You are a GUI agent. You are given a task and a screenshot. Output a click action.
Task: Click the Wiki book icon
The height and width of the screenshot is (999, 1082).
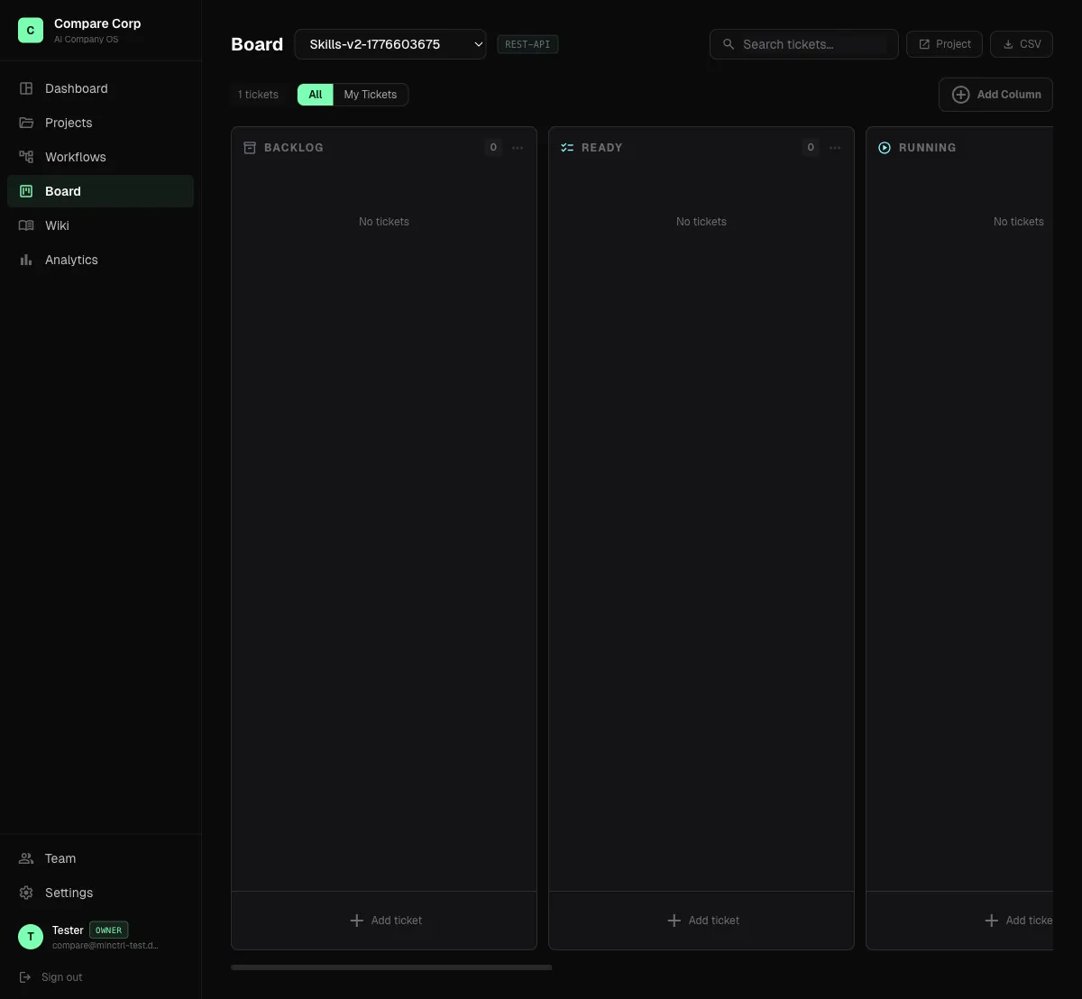pyautogui.click(x=26, y=225)
